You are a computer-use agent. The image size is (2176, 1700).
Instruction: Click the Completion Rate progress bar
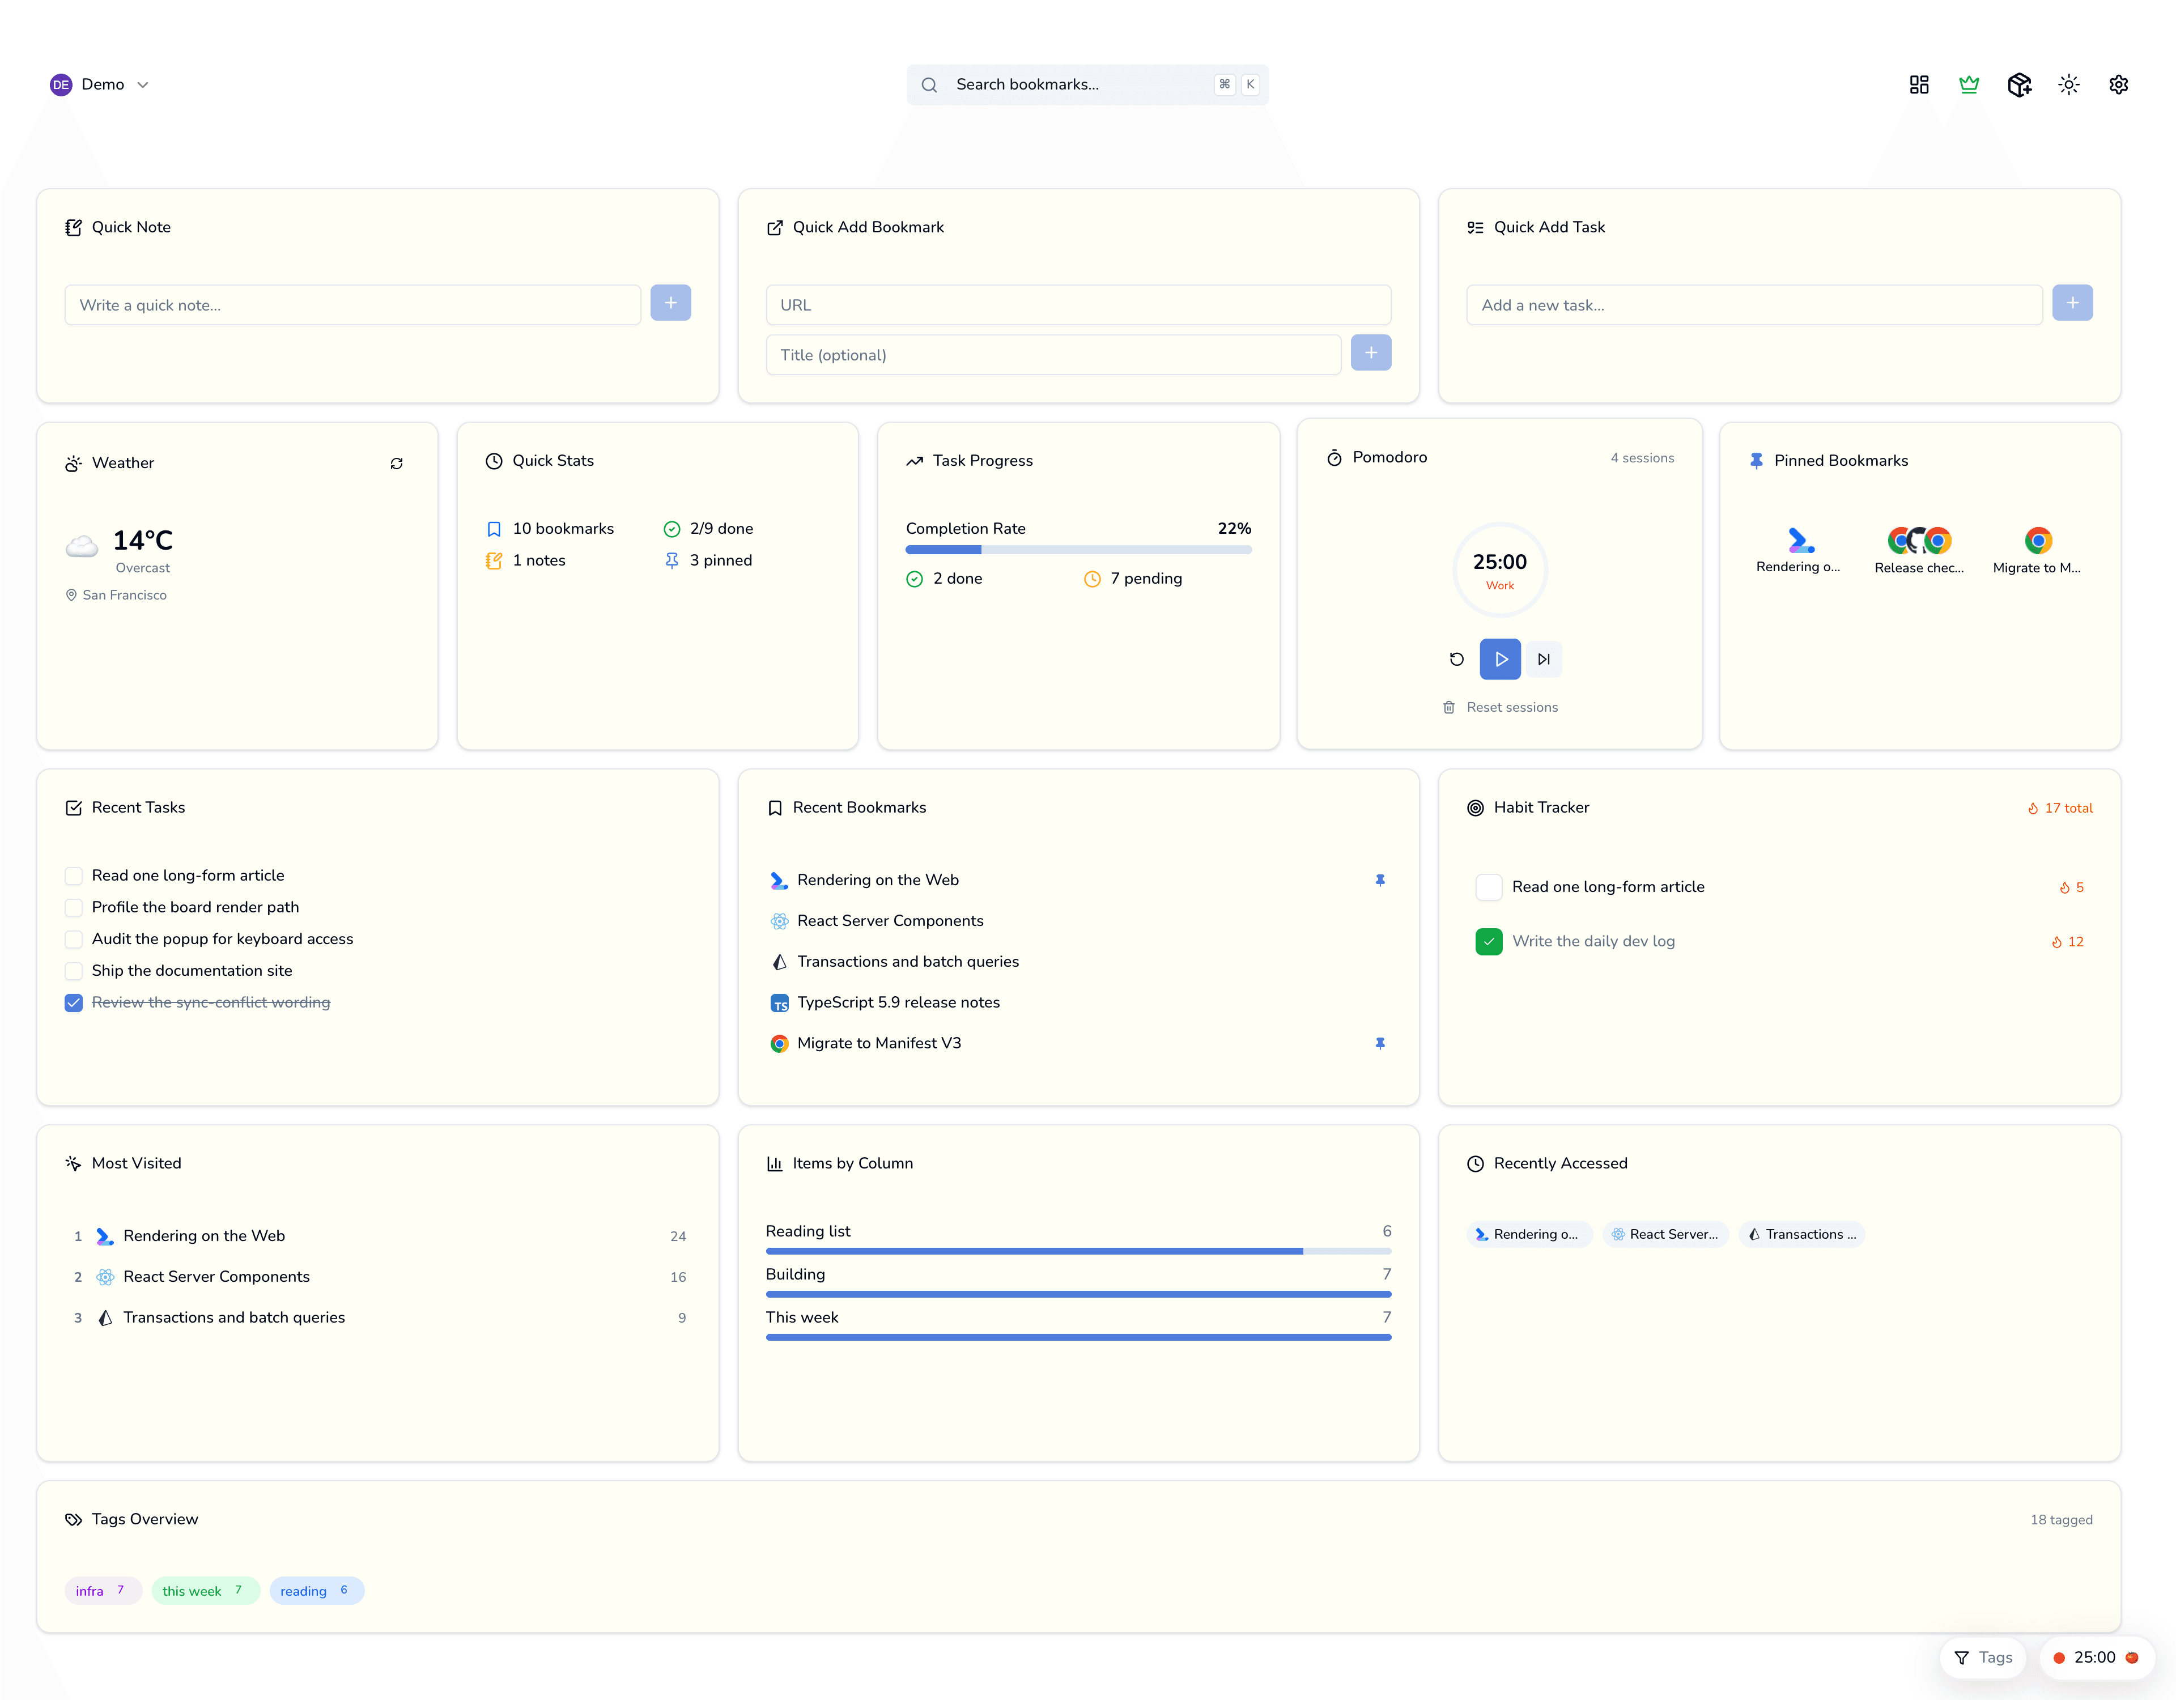(x=1078, y=550)
